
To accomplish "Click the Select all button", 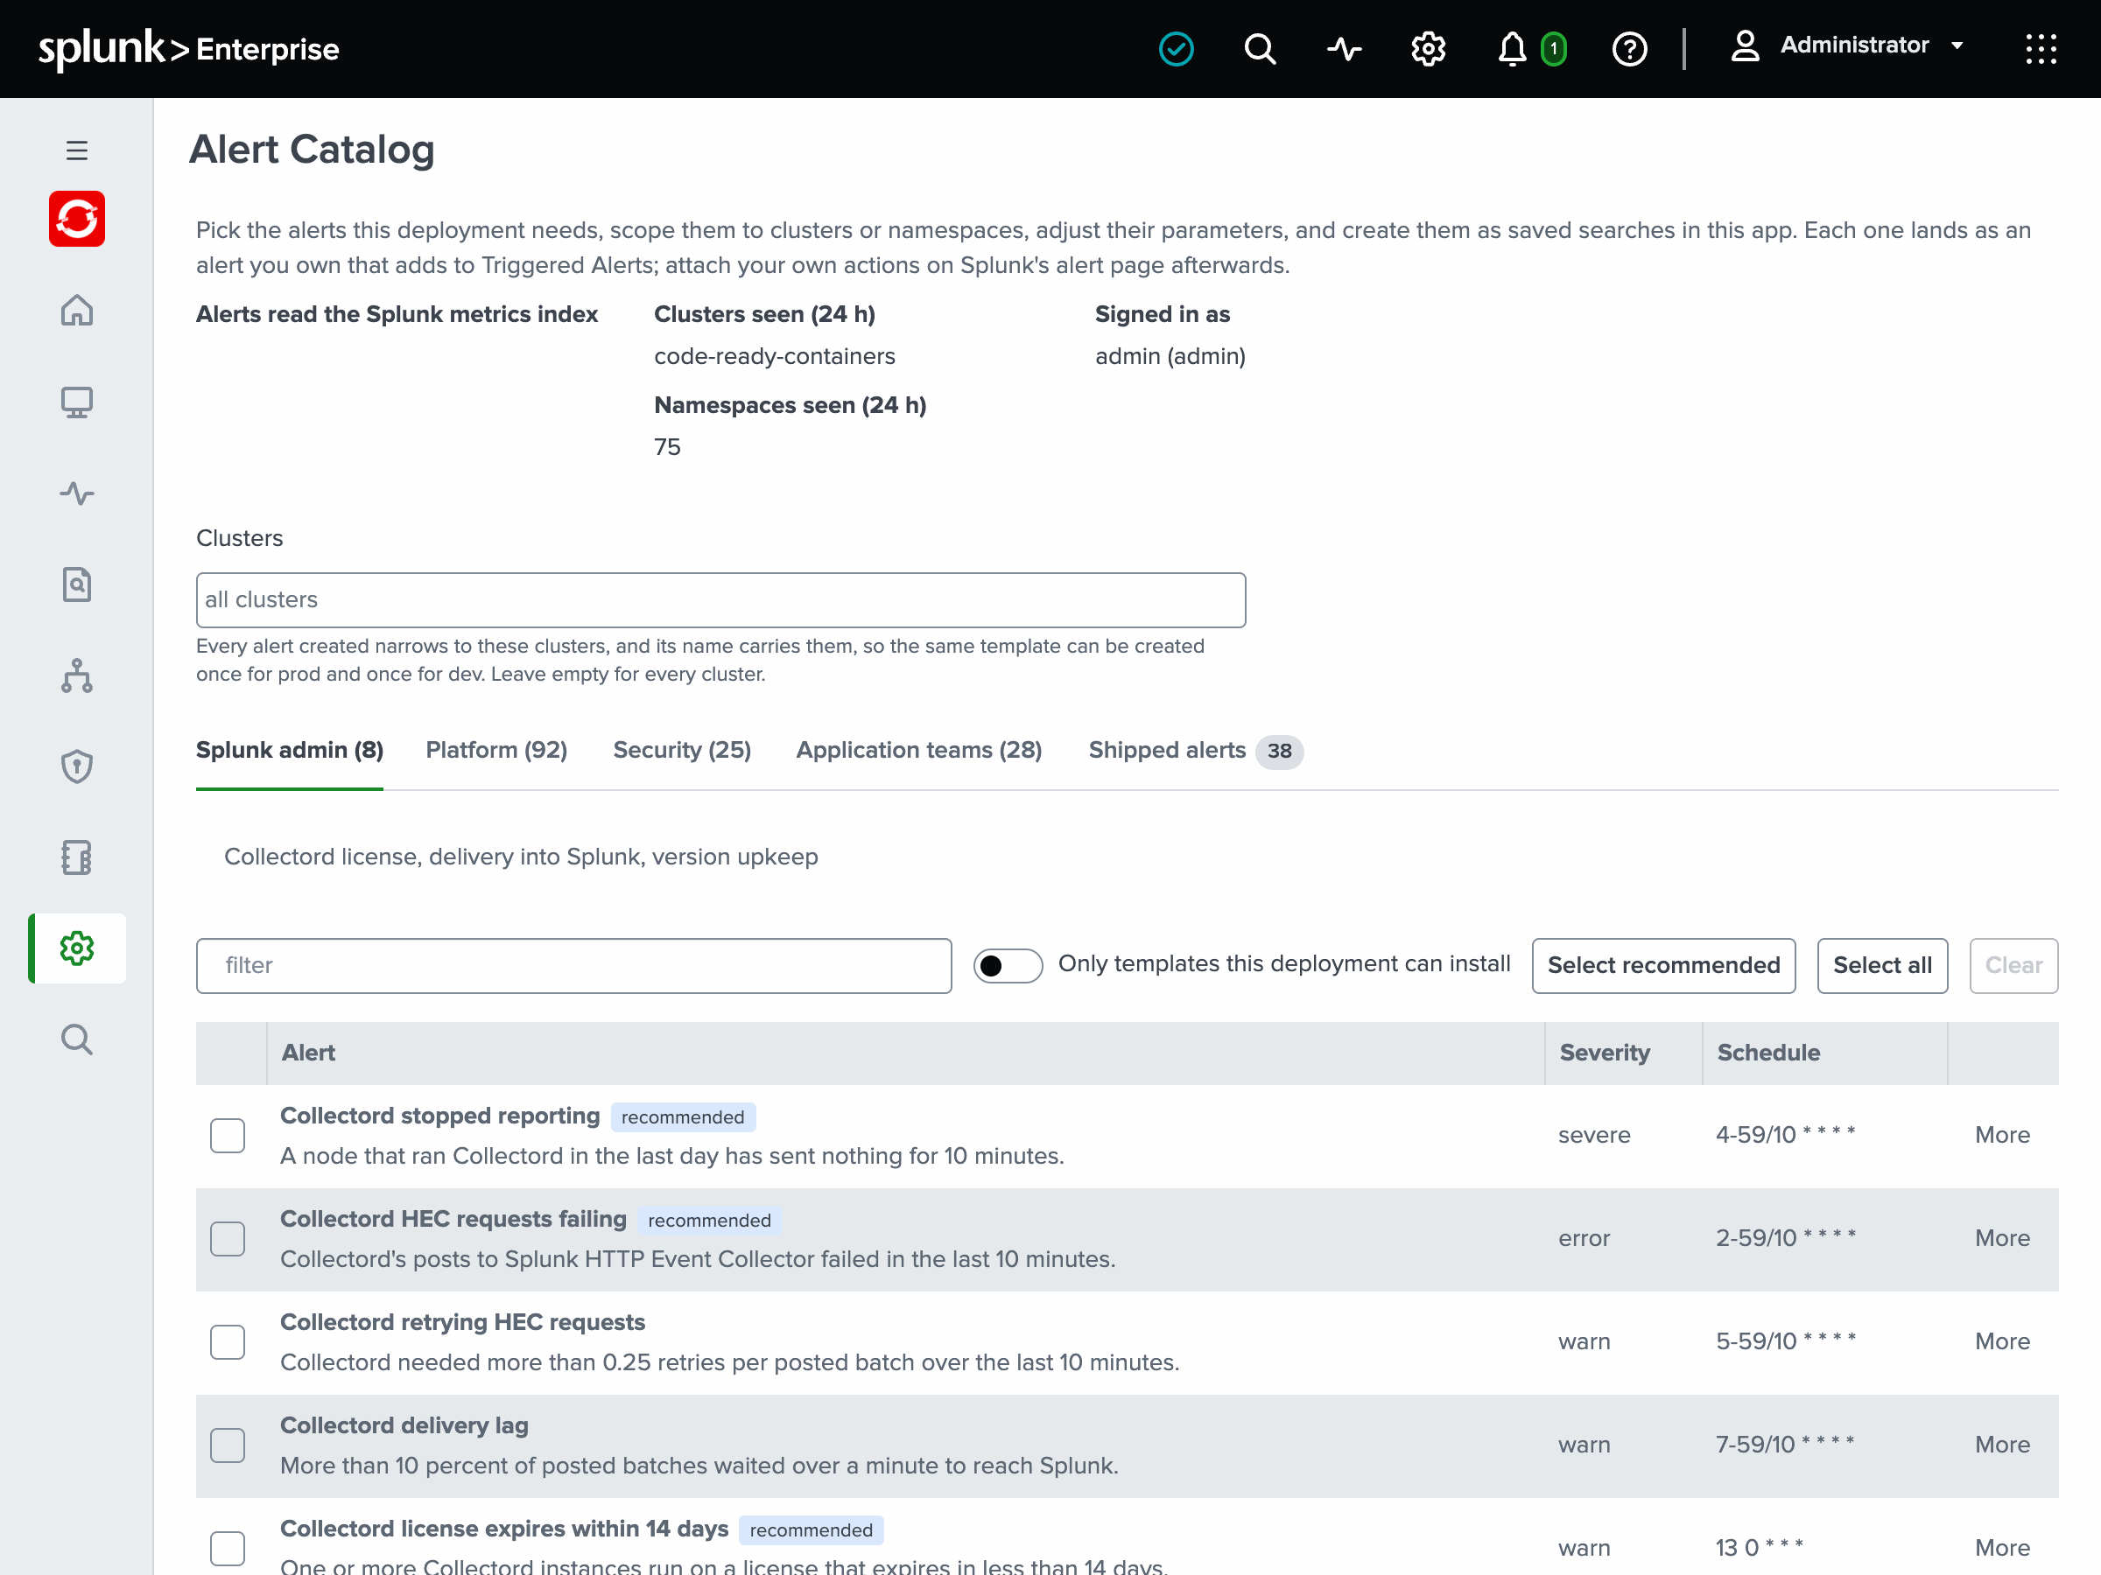I will coord(1881,965).
